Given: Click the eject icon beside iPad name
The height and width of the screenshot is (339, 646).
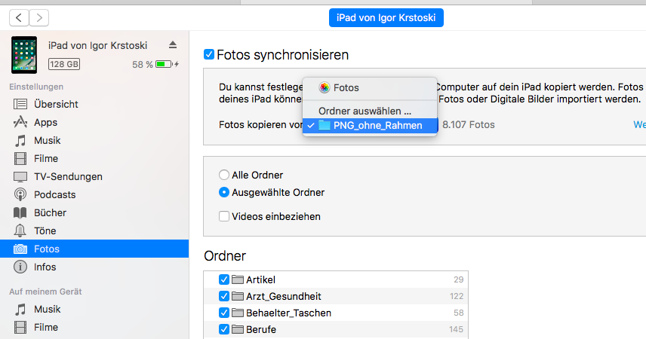Looking at the screenshot, I should point(173,45).
